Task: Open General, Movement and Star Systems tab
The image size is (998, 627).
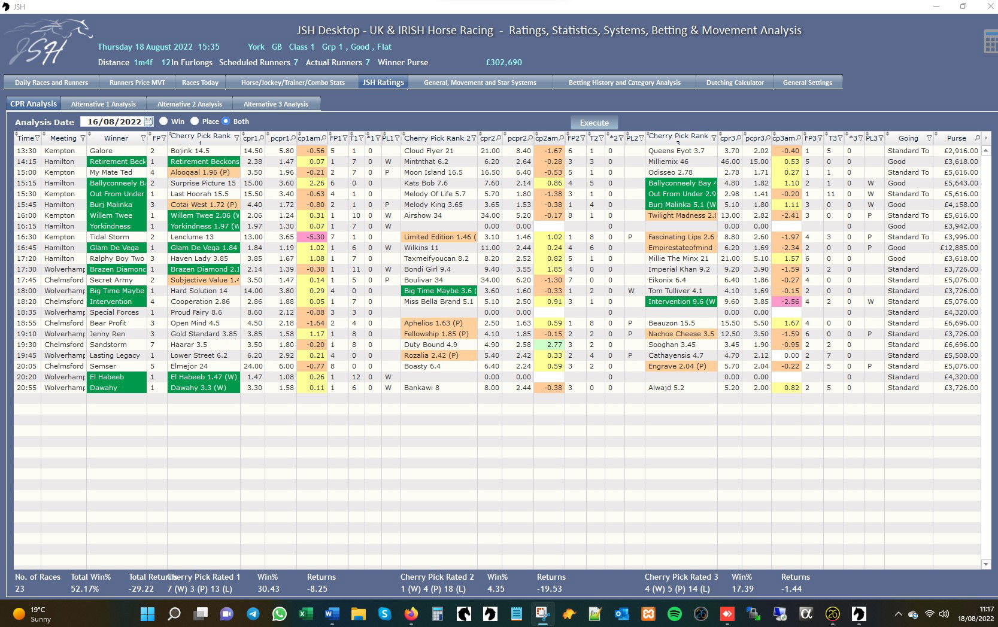Action: click(x=480, y=83)
